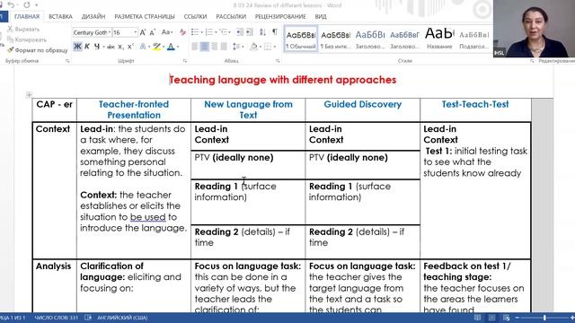This screenshot has height=323, width=575.
Task: Open line spacing options
Action: point(238,47)
